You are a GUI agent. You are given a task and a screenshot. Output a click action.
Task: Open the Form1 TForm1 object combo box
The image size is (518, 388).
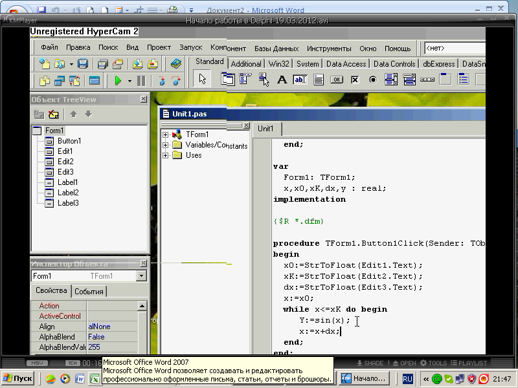click(89, 276)
